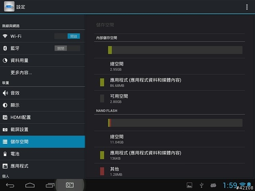Viewport: 255px width, 191px height.
Task: Turn on the 藍牙 Bluetooth switch
Action: [67, 48]
